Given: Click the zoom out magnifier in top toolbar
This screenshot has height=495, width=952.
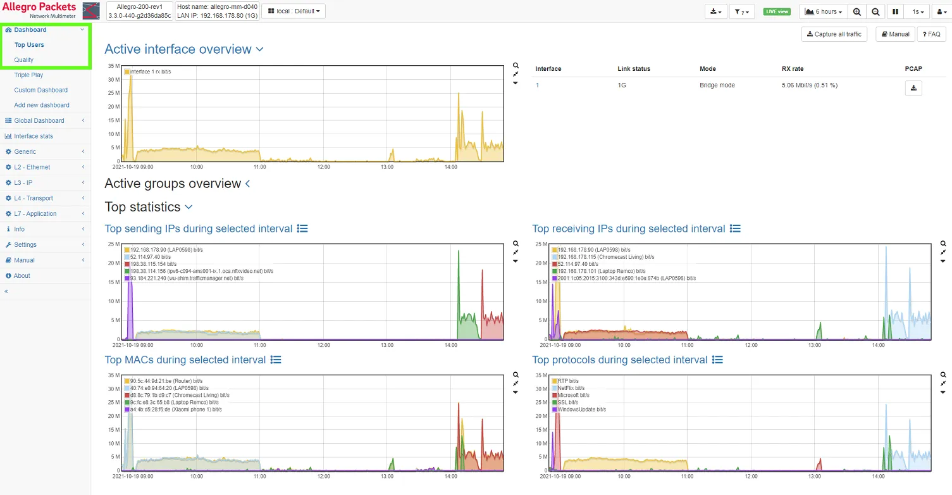Looking at the screenshot, I should tap(875, 11).
